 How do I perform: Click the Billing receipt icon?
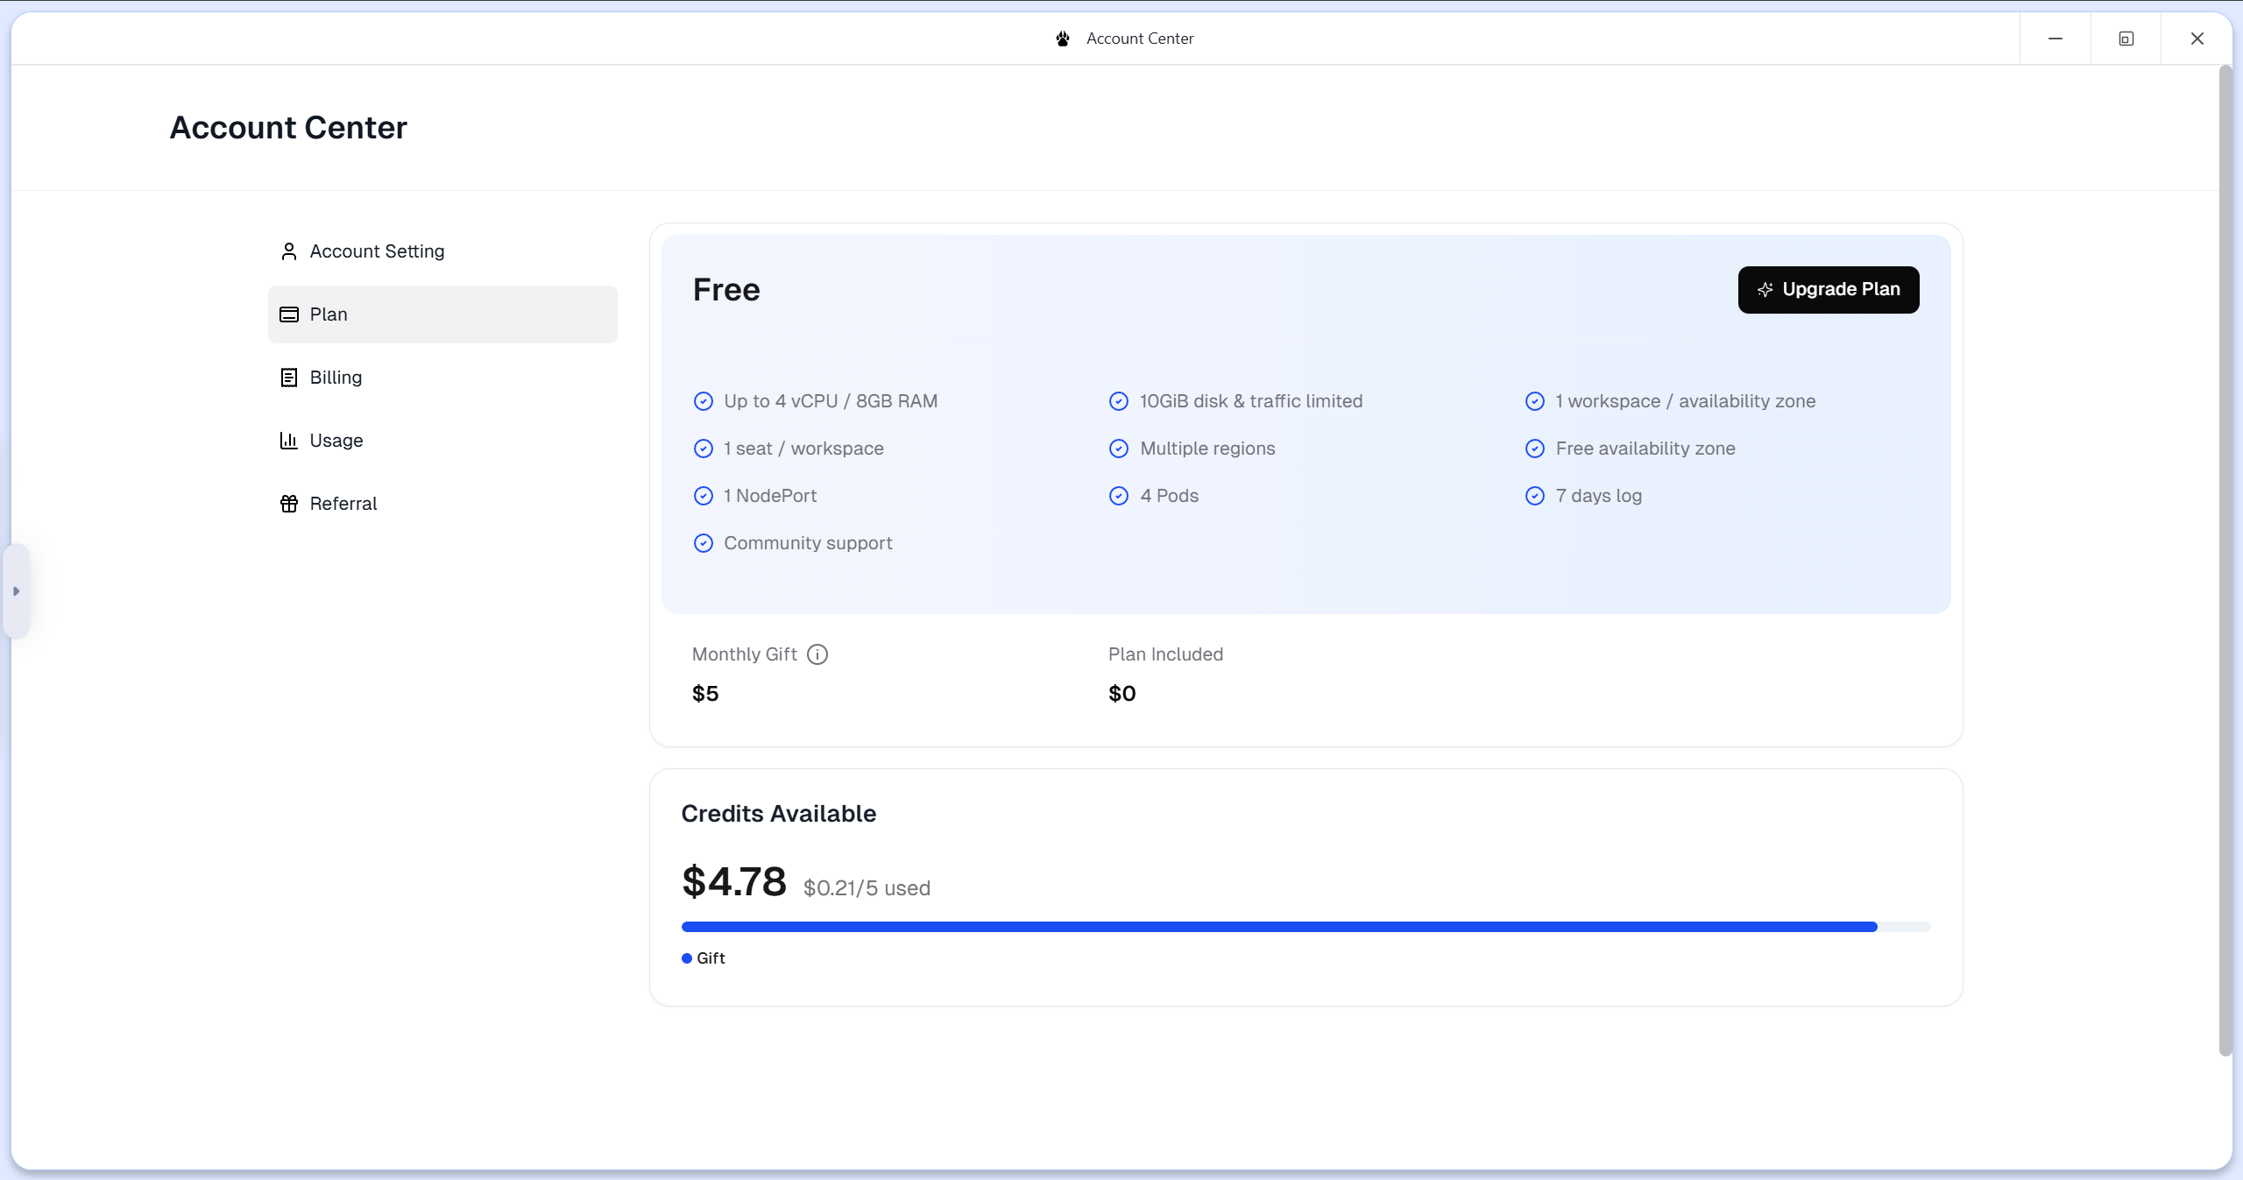click(288, 378)
